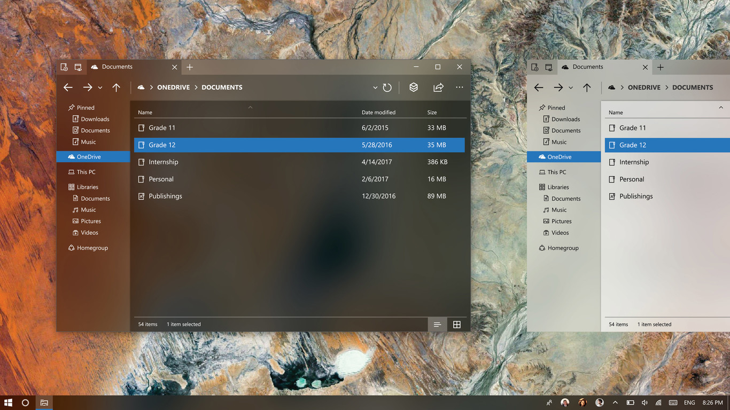Select the Publishings file in dark window
730x410 pixels.
click(x=165, y=196)
